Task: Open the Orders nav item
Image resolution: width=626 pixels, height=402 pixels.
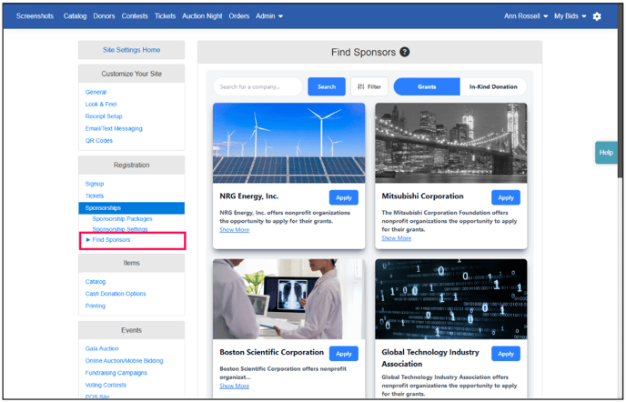Action: (x=239, y=16)
